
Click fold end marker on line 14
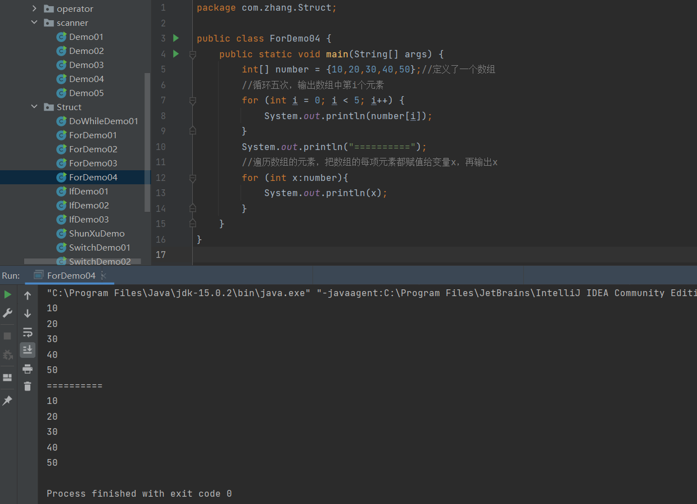point(193,208)
